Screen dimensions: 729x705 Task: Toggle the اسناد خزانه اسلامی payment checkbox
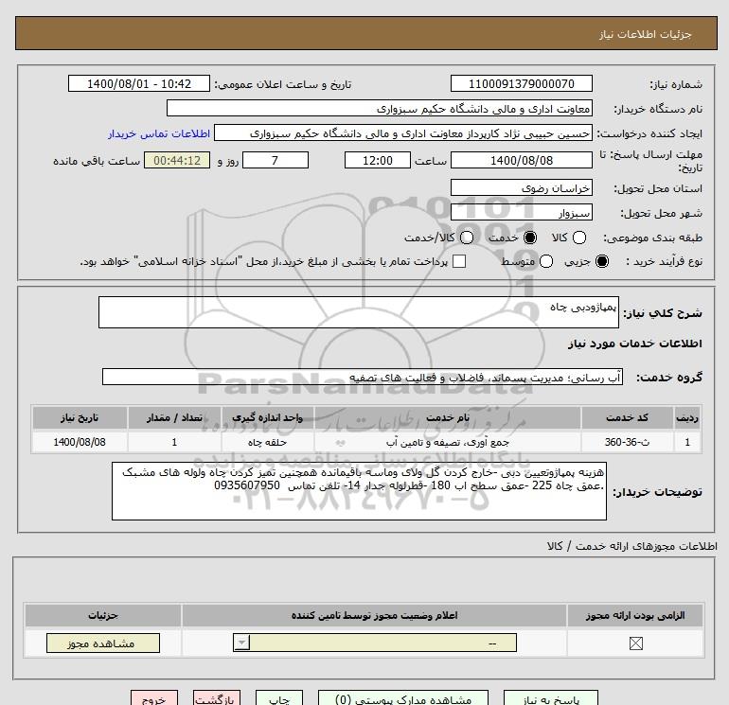click(x=459, y=261)
